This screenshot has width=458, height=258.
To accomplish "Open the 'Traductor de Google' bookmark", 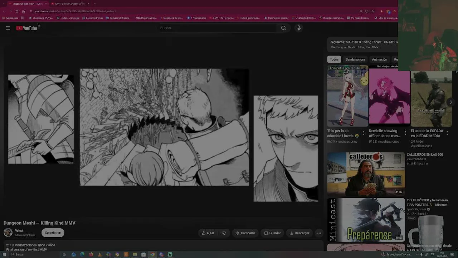I will (x=117, y=18).
